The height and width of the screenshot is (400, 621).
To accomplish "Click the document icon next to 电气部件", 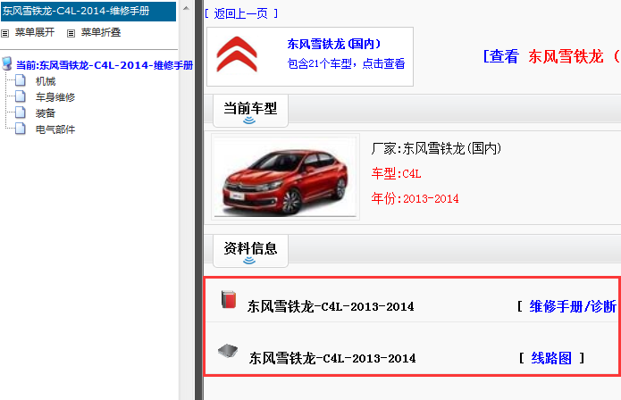I will (x=21, y=129).
